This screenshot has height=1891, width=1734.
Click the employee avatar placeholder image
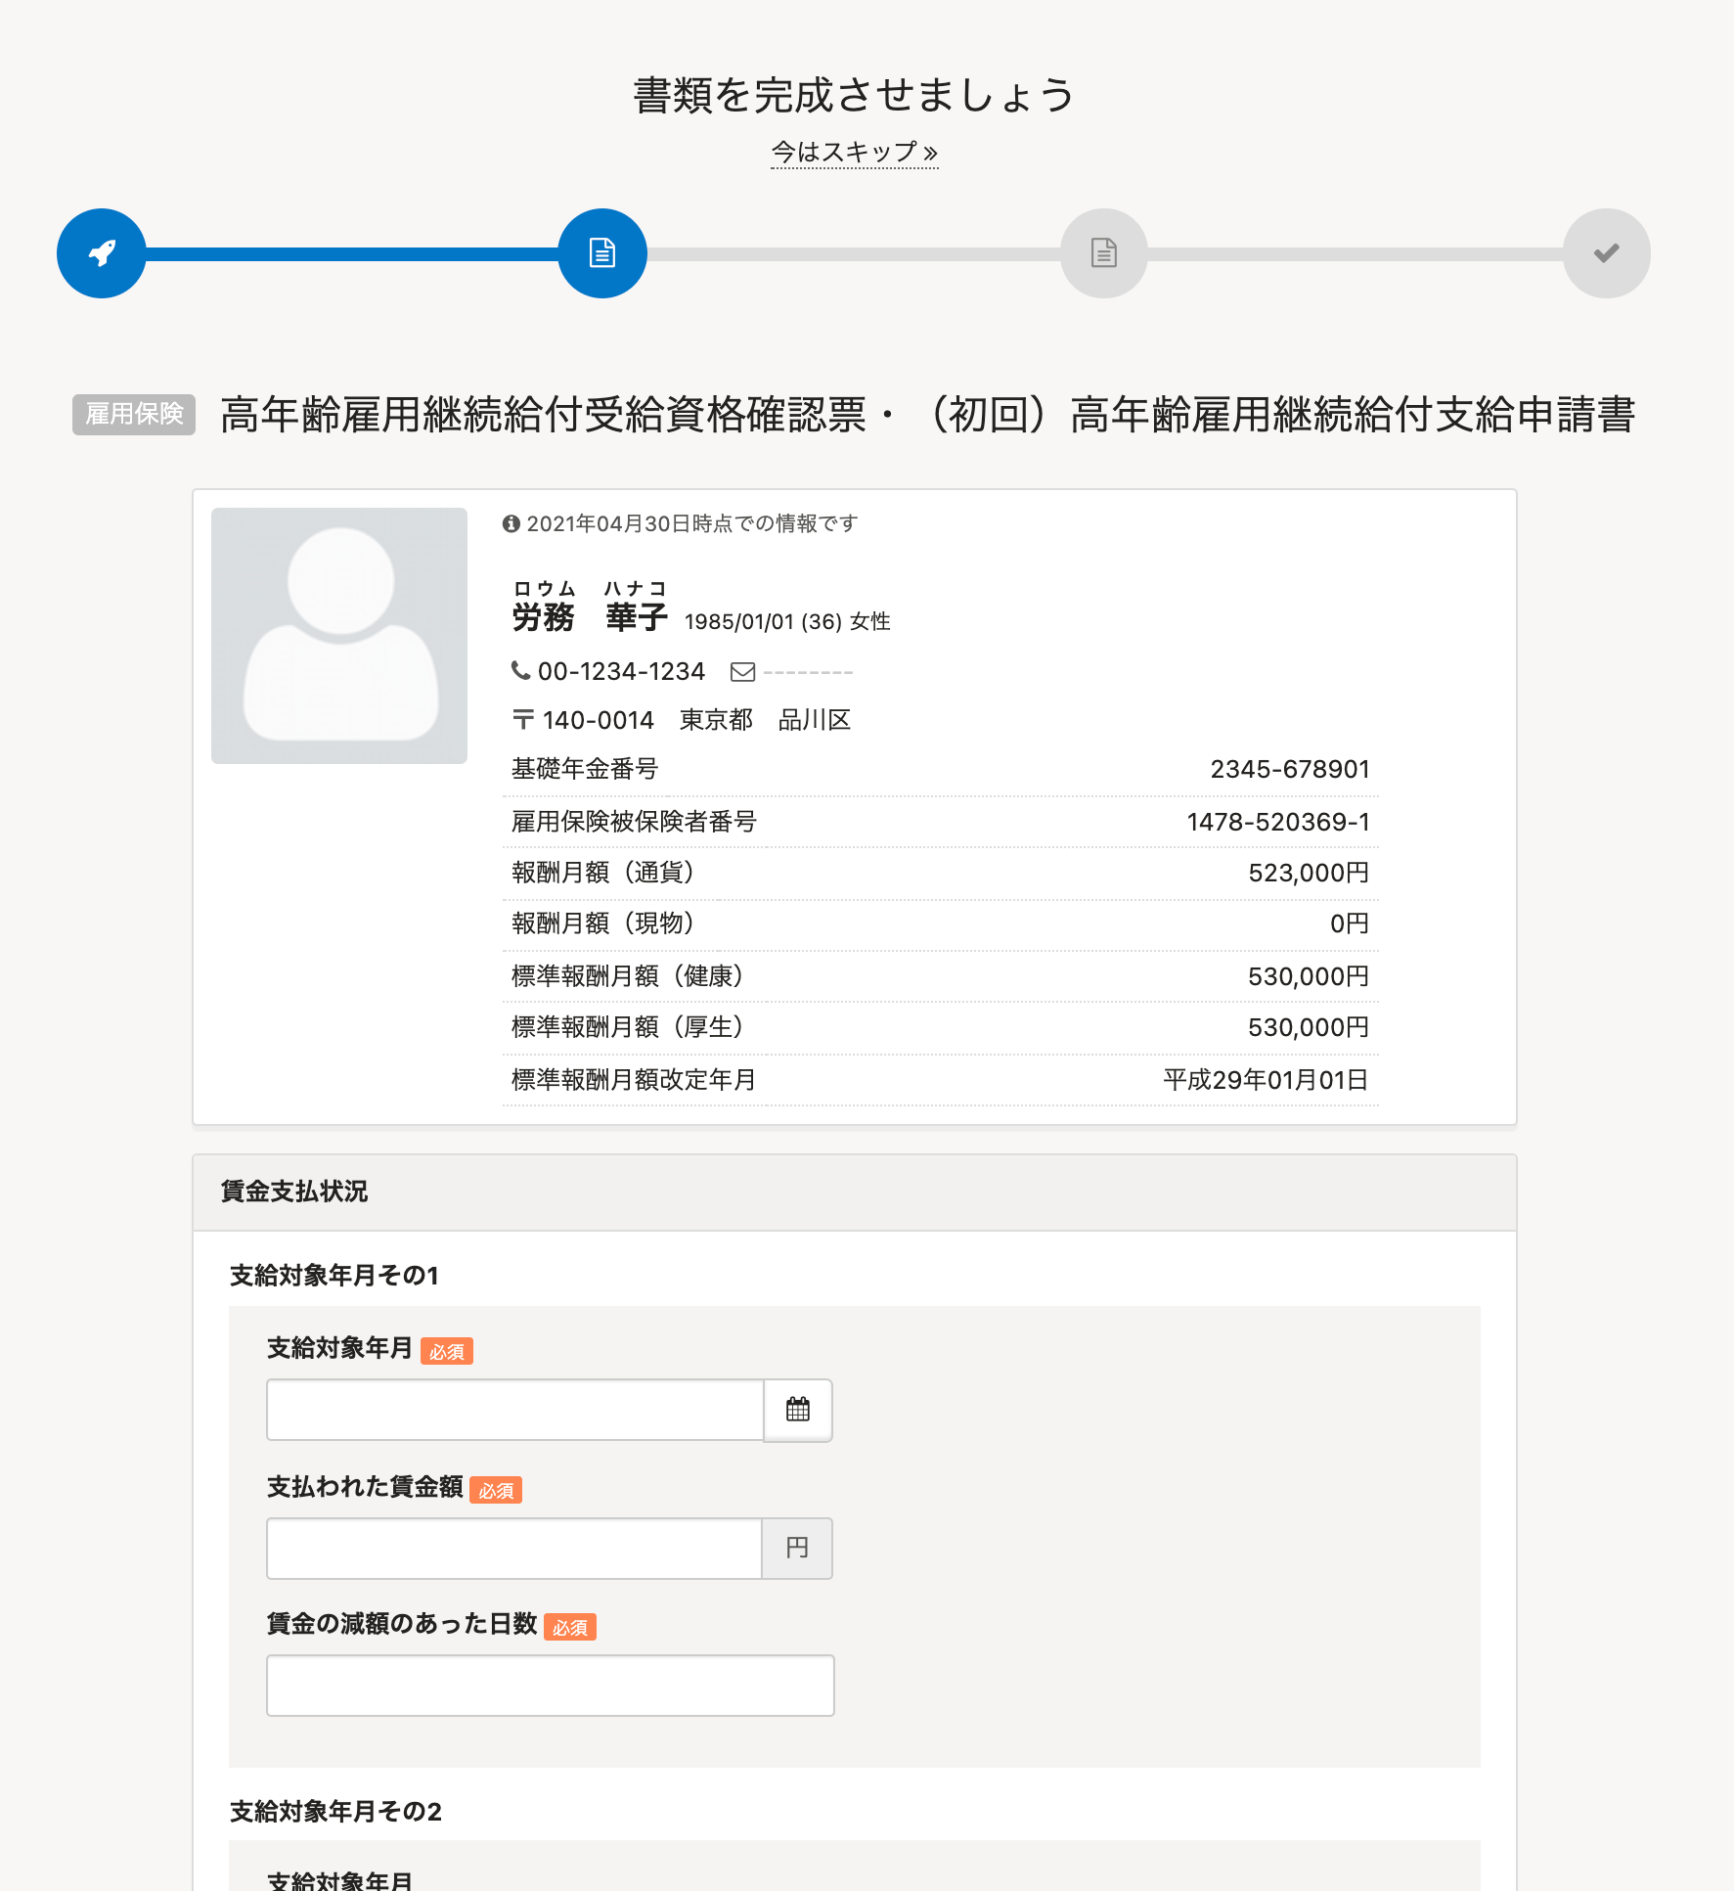(x=339, y=636)
